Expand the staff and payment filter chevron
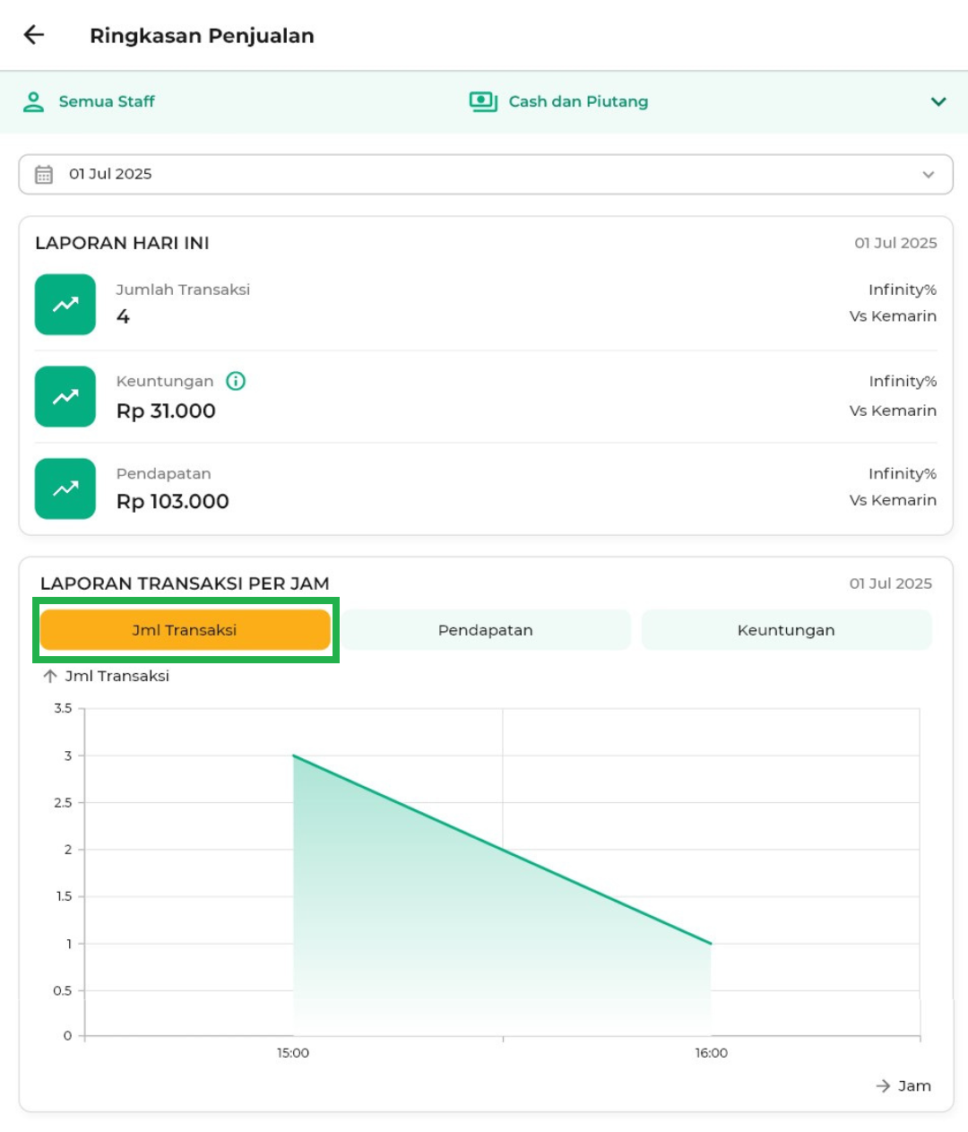Screen dimensions: 968x1132 [938, 102]
